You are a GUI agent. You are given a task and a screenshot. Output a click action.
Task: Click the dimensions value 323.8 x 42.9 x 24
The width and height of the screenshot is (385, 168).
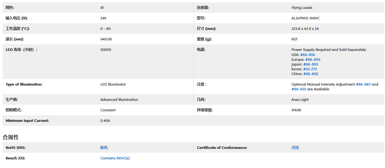click(305, 29)
